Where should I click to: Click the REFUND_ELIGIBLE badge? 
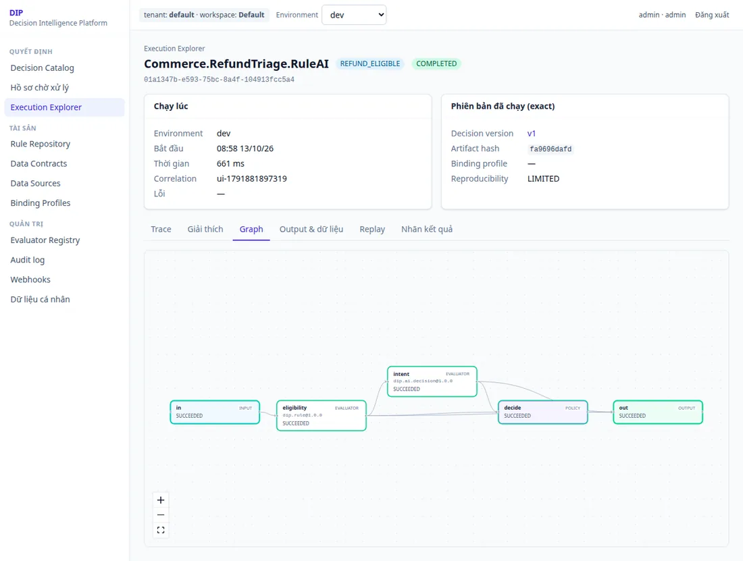pos(370,63)
